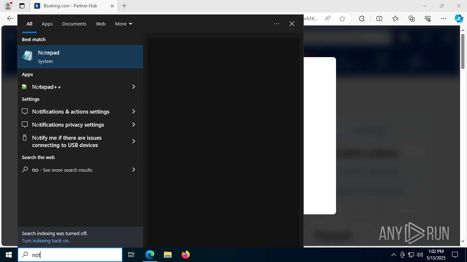The image size is (467, 262).
Task: Show hidden system tray icons
Action: point(393,255)
